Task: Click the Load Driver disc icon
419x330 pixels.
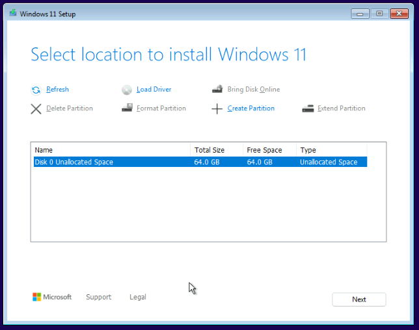Action: click(x=127, y=90)
